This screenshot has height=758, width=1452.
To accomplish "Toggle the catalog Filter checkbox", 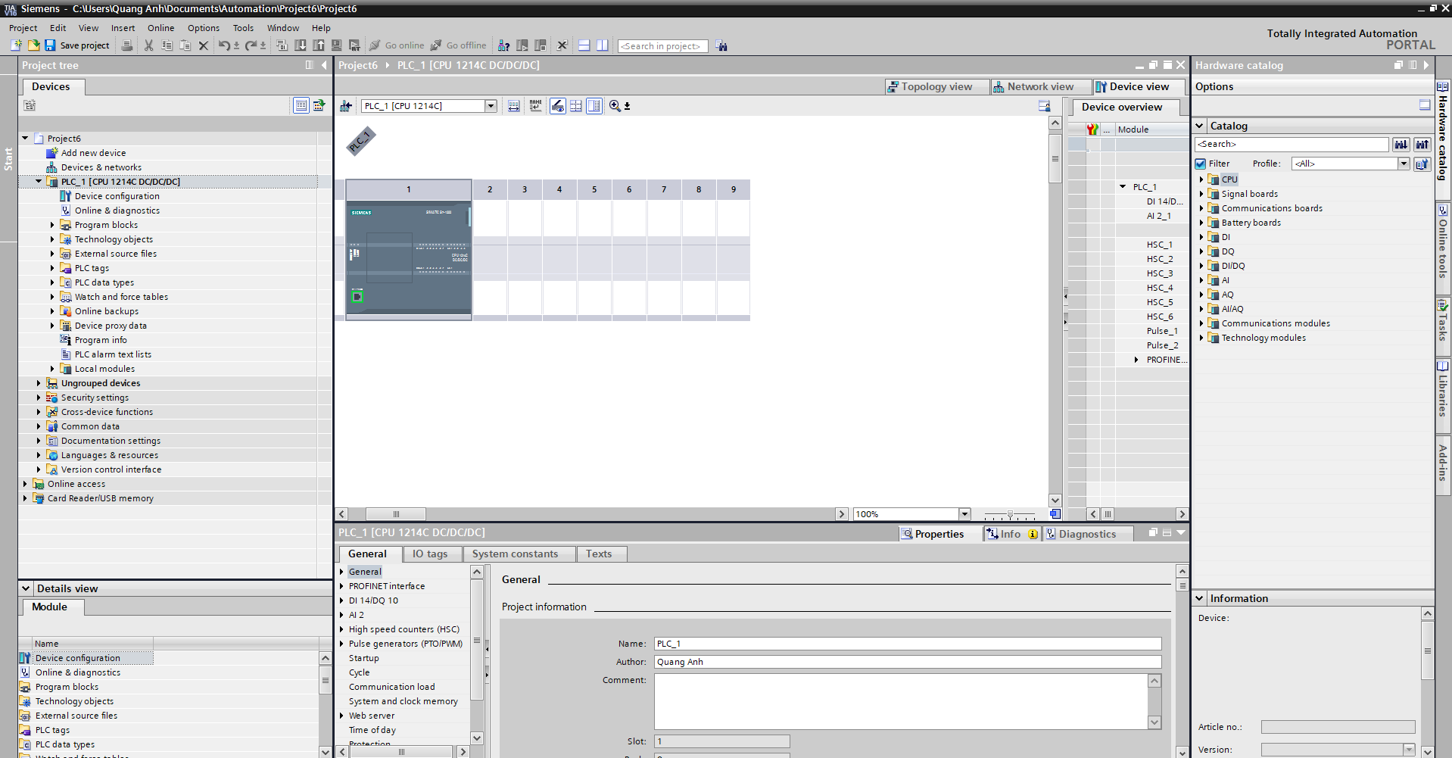I will [x=1201, y=164].
